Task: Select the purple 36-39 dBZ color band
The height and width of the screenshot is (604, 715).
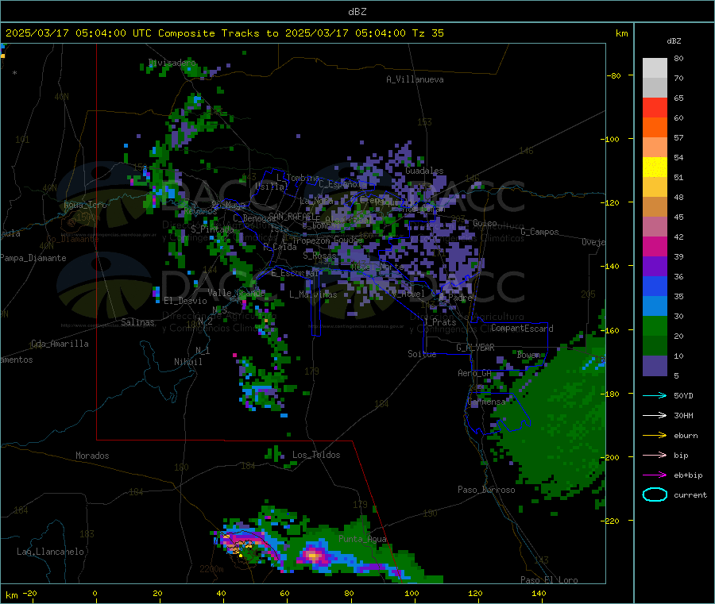Action: [655, 267]
